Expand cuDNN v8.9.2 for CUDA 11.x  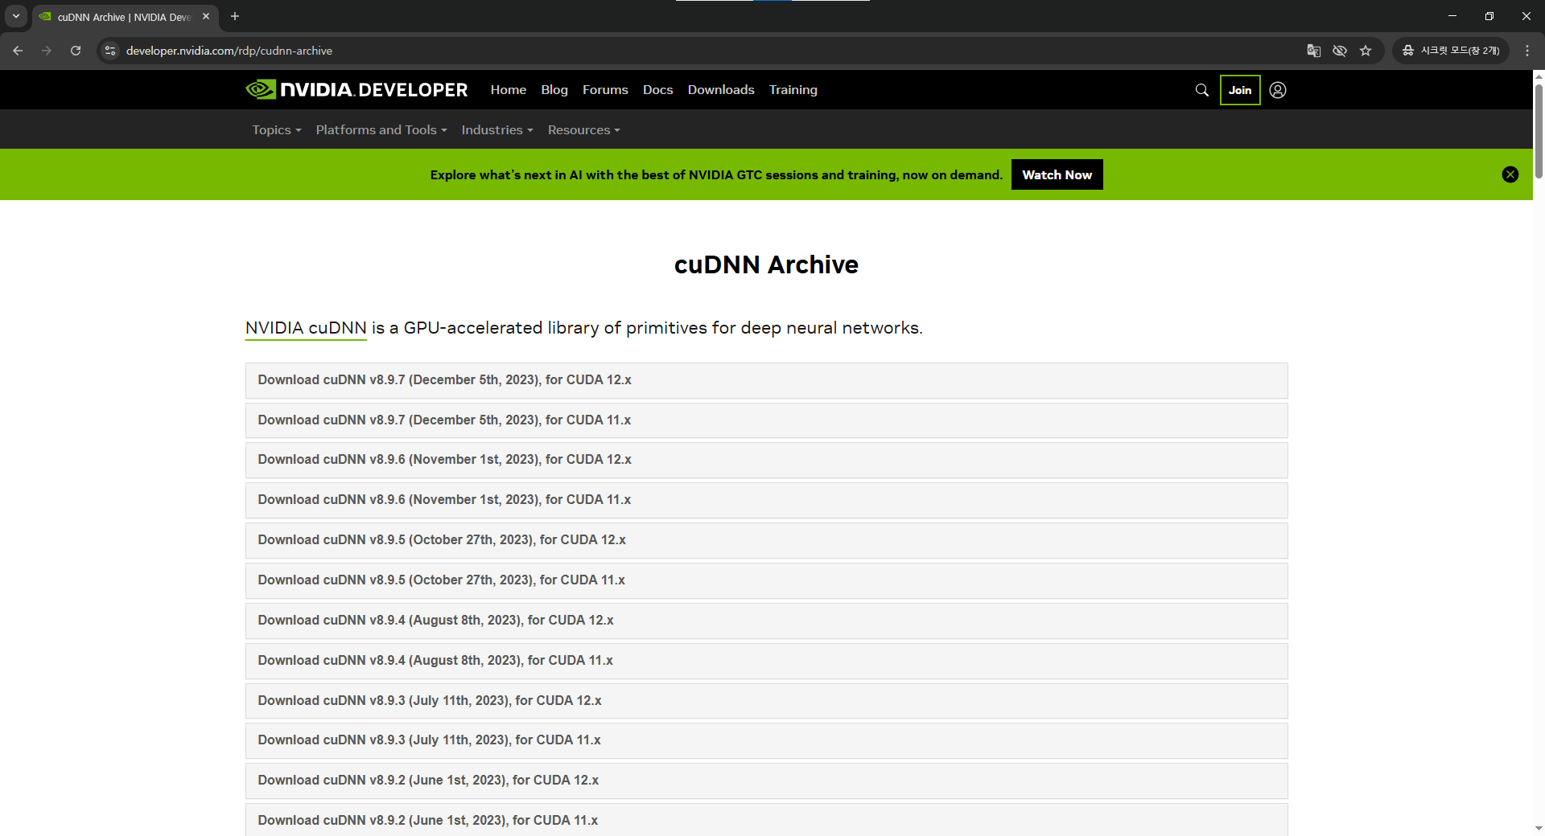[766, 820]
